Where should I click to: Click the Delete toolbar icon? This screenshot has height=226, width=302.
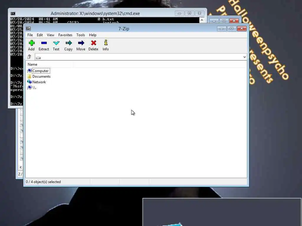point(93,43)
